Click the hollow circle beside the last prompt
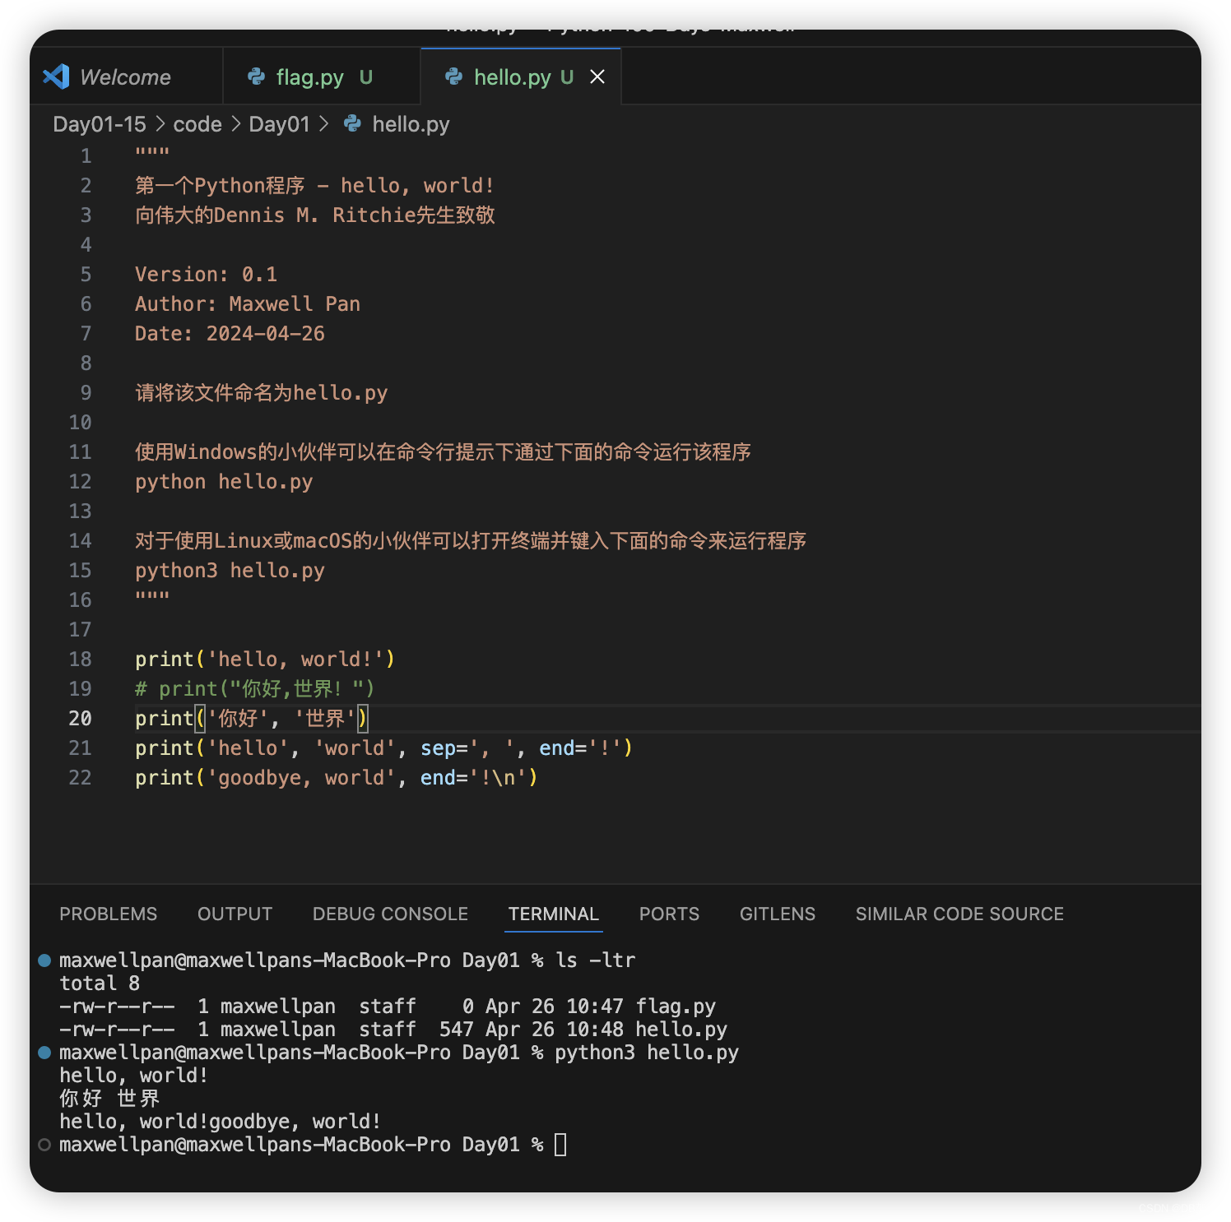Viewport: 1231px width, 1222px height. click(44, 1144)
